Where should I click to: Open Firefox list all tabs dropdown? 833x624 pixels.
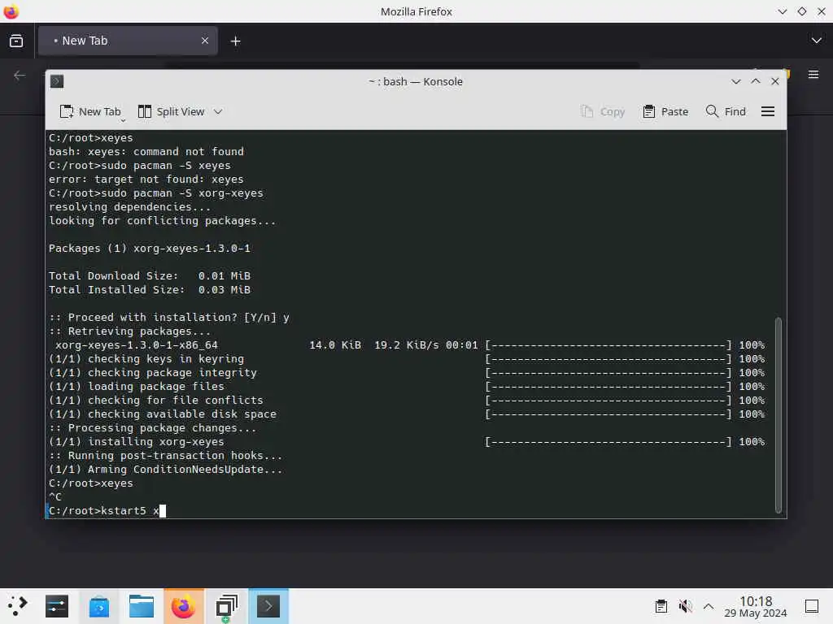(817, 41)
